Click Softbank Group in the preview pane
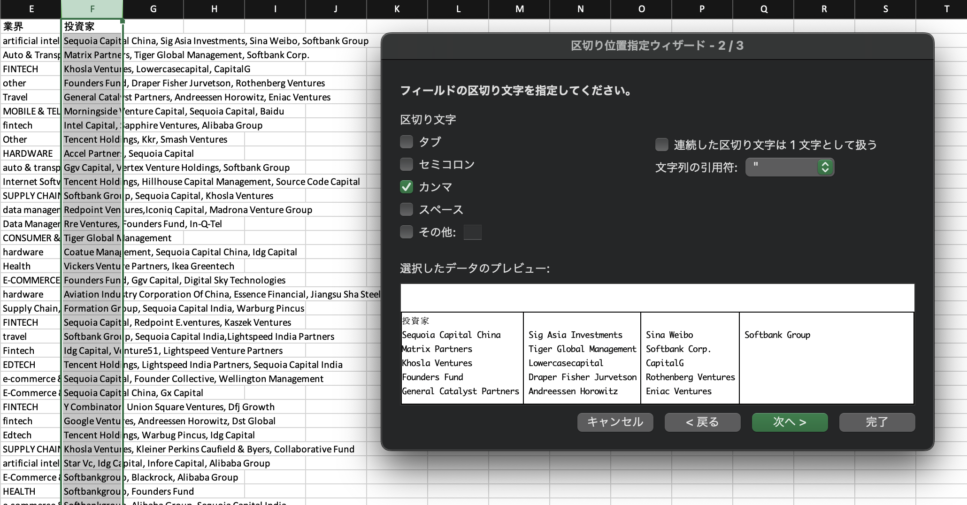967x505 pixels. click(777, 335)
